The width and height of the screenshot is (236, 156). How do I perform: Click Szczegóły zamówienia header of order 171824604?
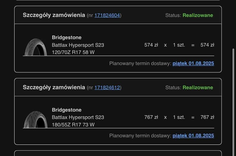(54, 15)
